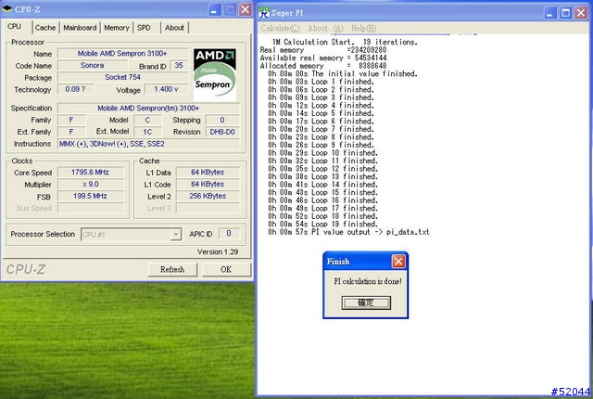Click the 'PI value output -> pi_data.txt' line

click(348, 232)
